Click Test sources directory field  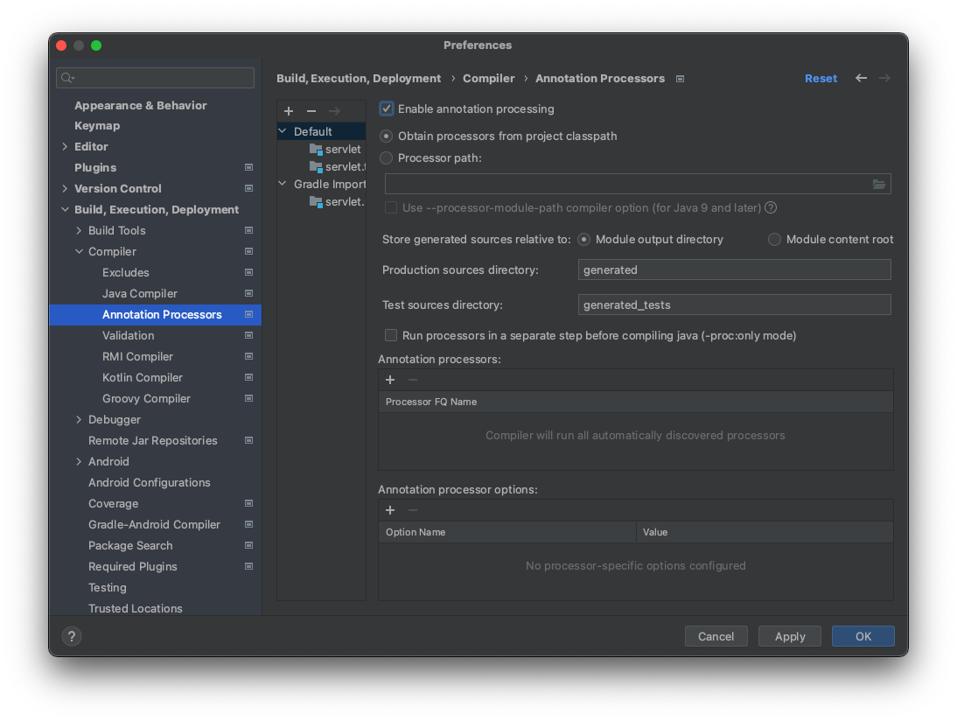pyautogui.click(x=734, y=304)
